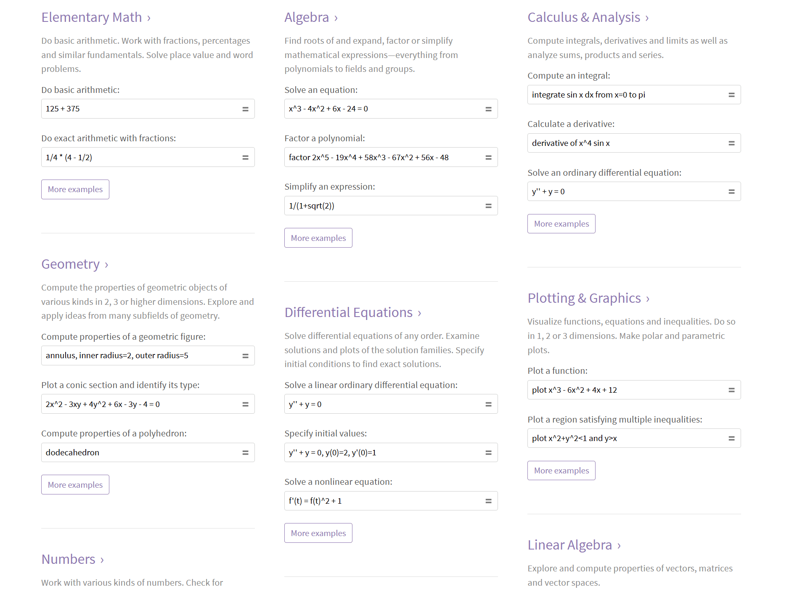
Task: Expand the Calculus & Analysis category chevron
Action: [x=646, y=18]
